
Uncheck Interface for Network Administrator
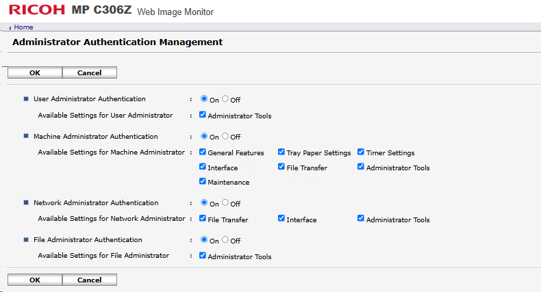(x=281, y=218)
